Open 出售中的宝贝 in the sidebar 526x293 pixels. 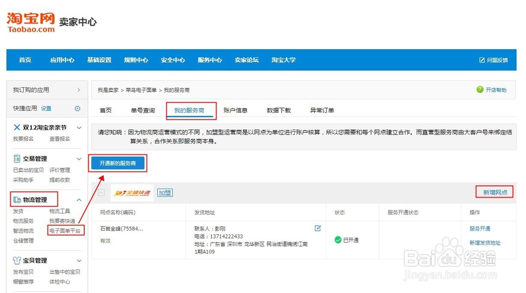65,271
